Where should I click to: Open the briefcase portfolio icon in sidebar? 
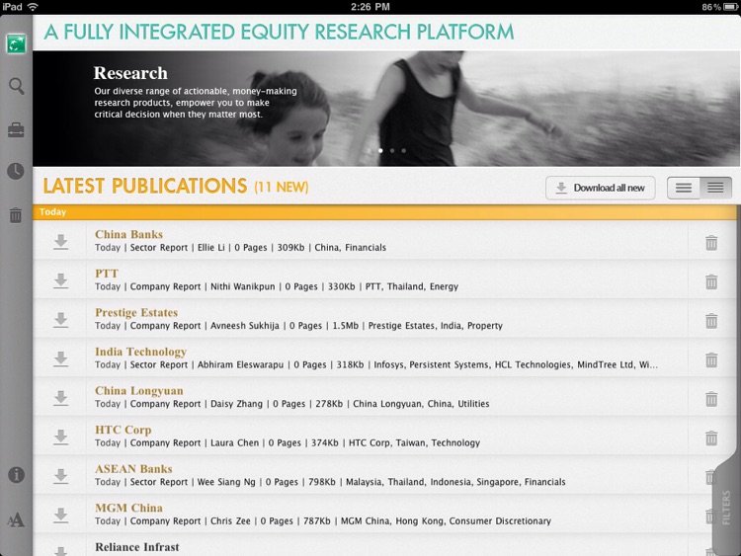pos(16,130)
